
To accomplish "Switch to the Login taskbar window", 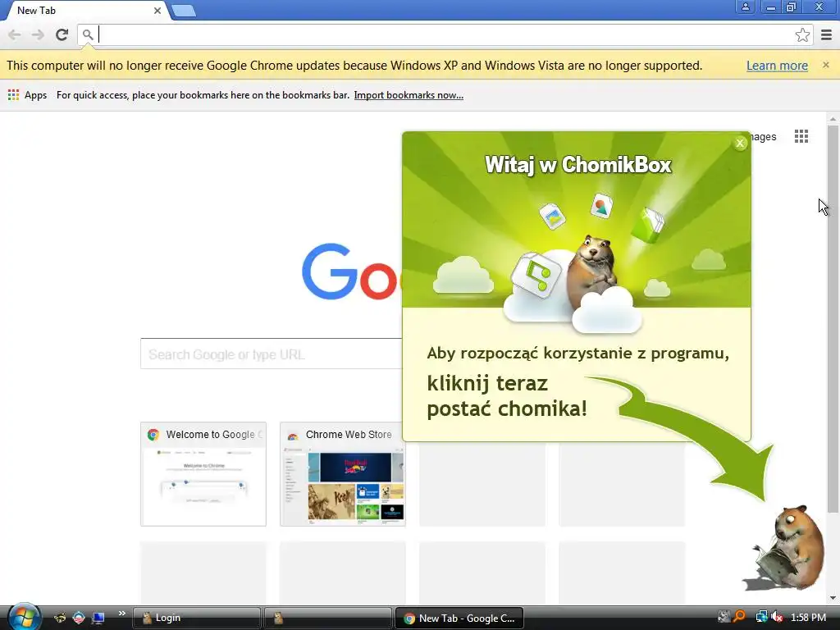I will tap(196, 618).
